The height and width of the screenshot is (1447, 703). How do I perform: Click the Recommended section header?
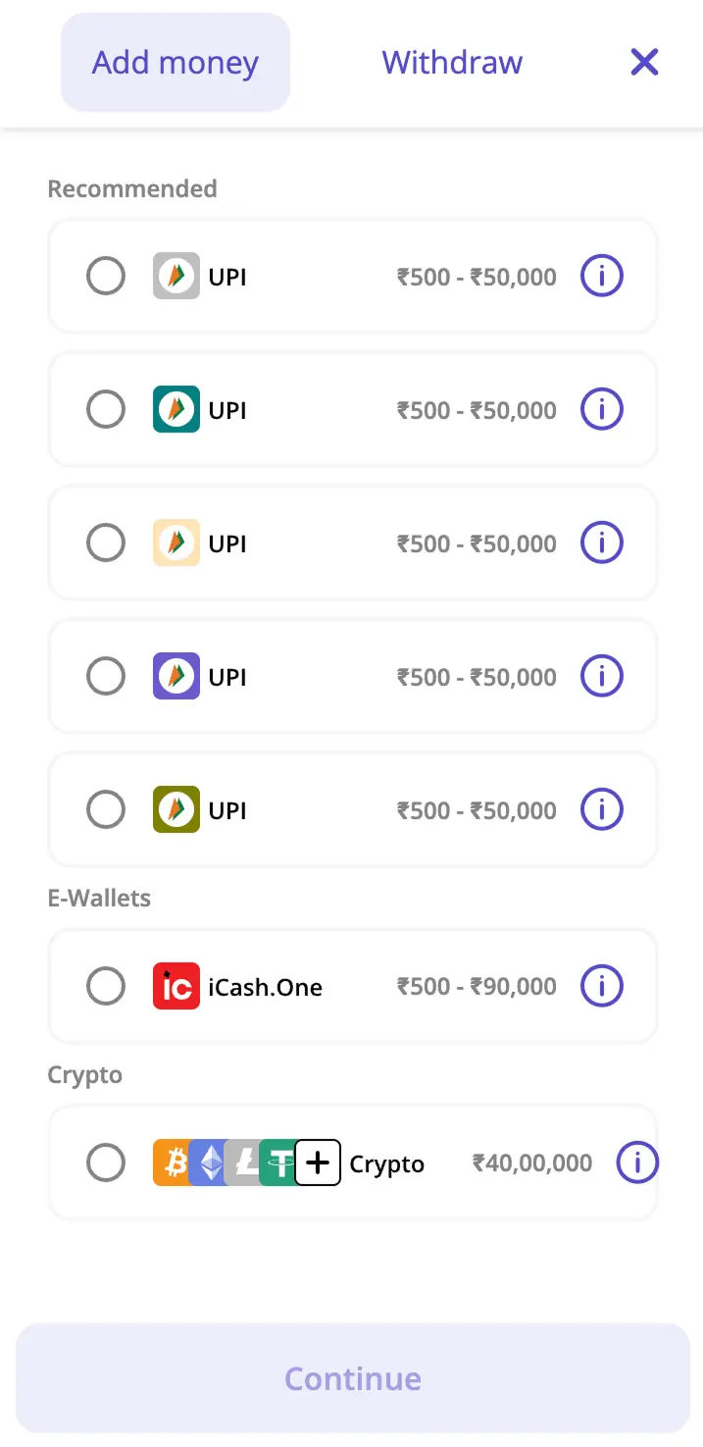131,188
